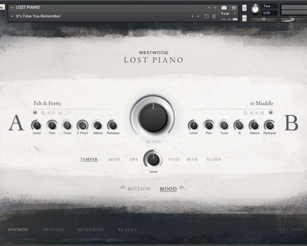Screen dimensions: 307x246
Task: Toggle the MOTION power button
Action: point(123,188)
